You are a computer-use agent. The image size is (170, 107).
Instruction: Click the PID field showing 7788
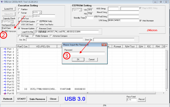pos(90,14)
